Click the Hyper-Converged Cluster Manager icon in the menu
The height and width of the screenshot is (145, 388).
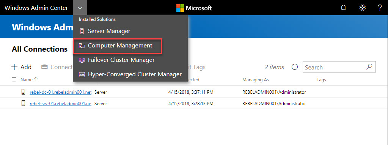coord(82,74)
